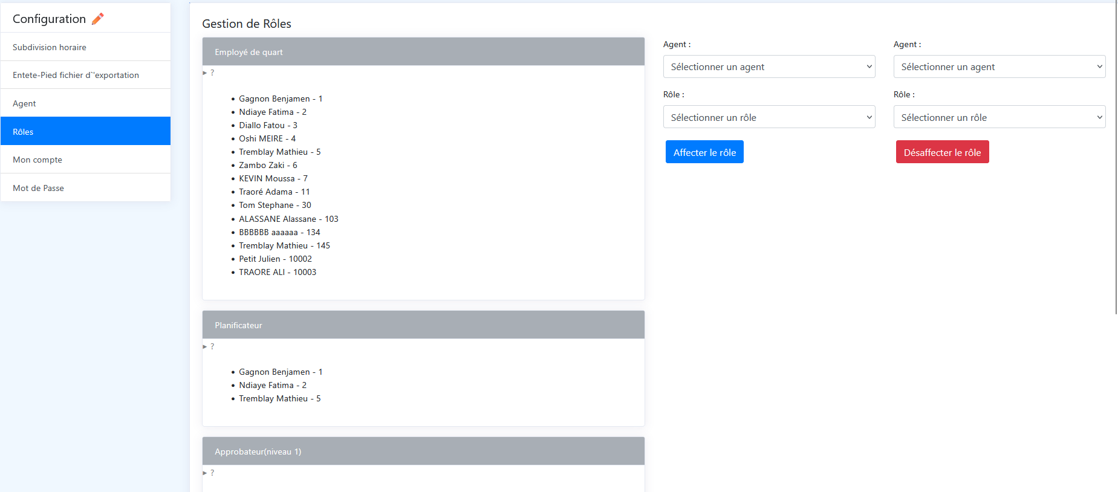Open the Subdivision horaire menu item

[85, 47]
